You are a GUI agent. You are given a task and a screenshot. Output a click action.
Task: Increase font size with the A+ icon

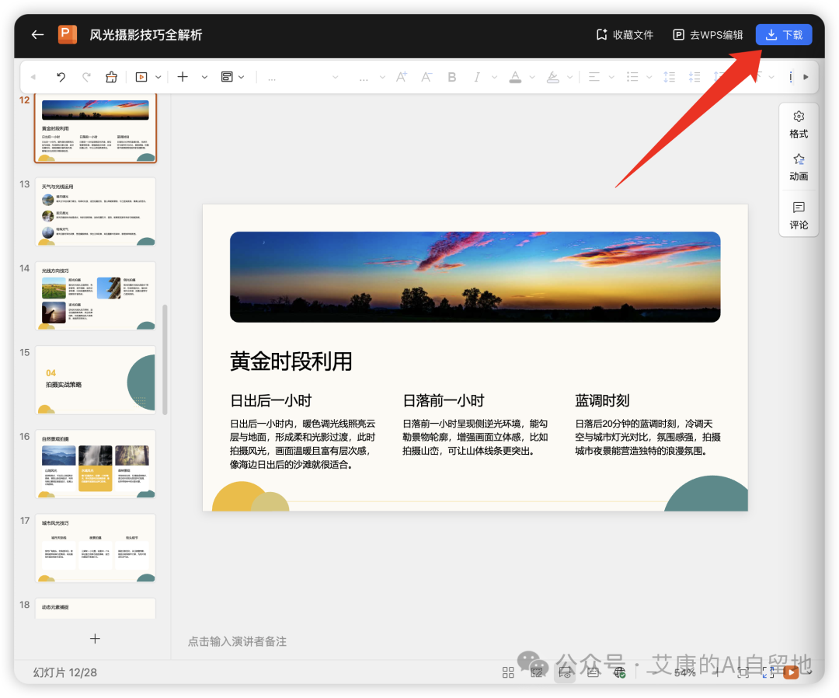click(401, 76)
